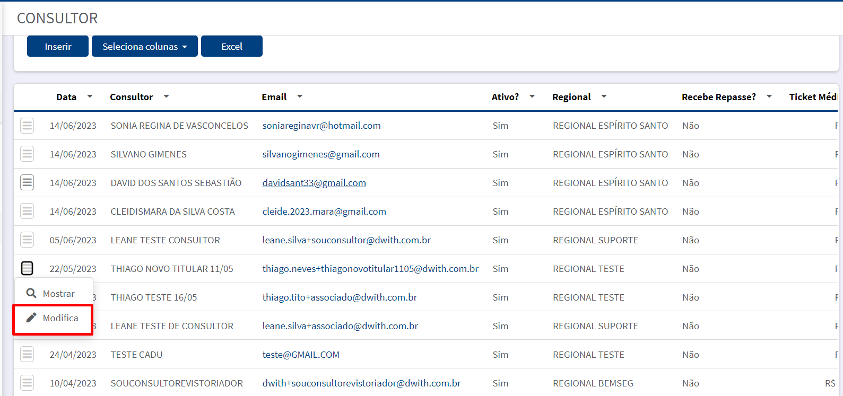Click date 22/05/2023 in the table

[x=73, y=269]
